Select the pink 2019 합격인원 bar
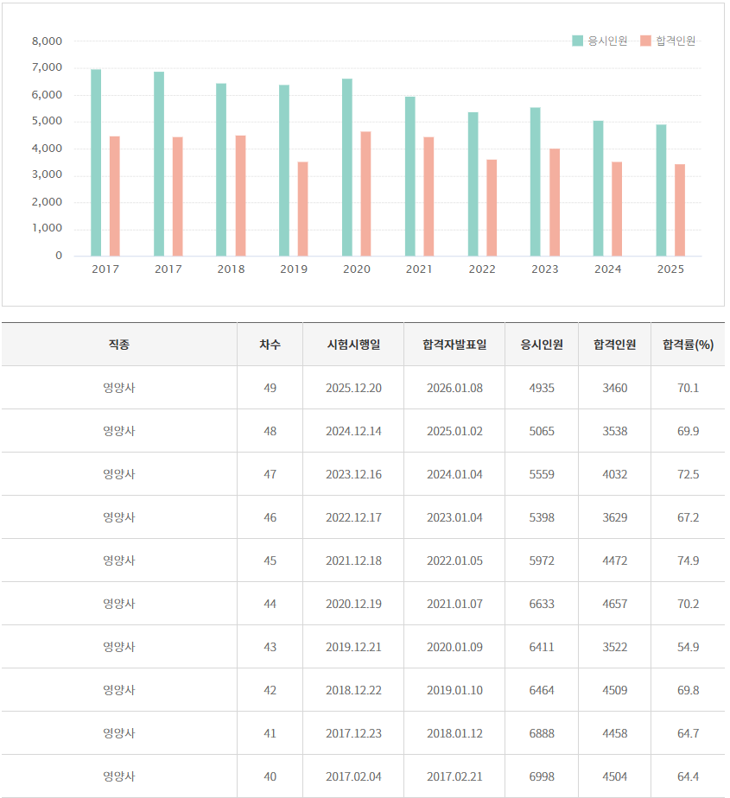This screenshot has width=730, height=798. pos(302,209)
